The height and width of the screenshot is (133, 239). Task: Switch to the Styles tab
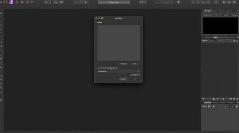227,37
